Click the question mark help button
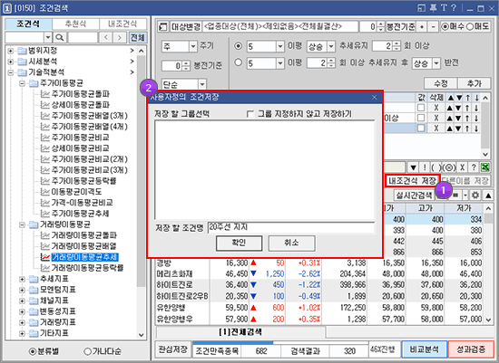This screenshot has width=499, height=363. tap(474, 167)
